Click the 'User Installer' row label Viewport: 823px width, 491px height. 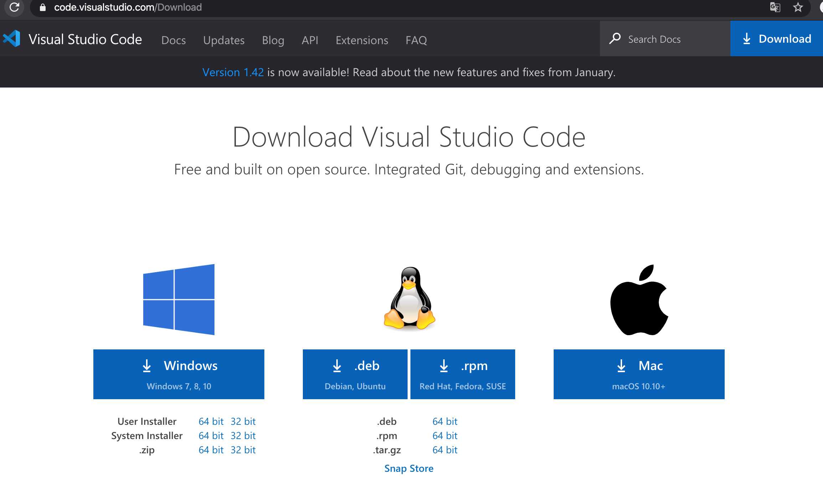[x=147, y=421]
